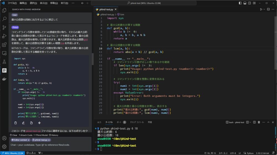This screenshot has height=155, width=277.
Task: Change Python language mode in status bar
Action: coord(250,153)
